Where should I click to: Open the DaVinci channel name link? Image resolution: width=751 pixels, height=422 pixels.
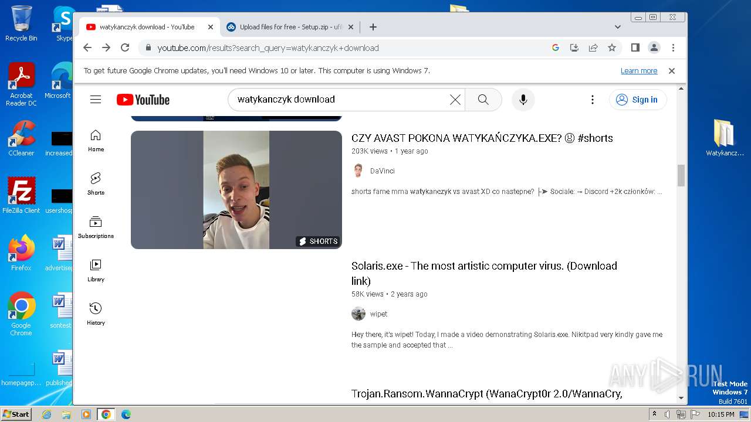(383, 171)
